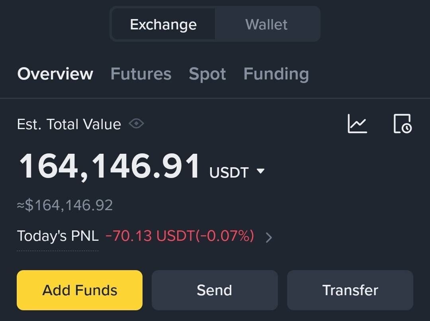430x321 pixels.
Task: Tap the USDT unit label beside balance
Action: (229, 172)
